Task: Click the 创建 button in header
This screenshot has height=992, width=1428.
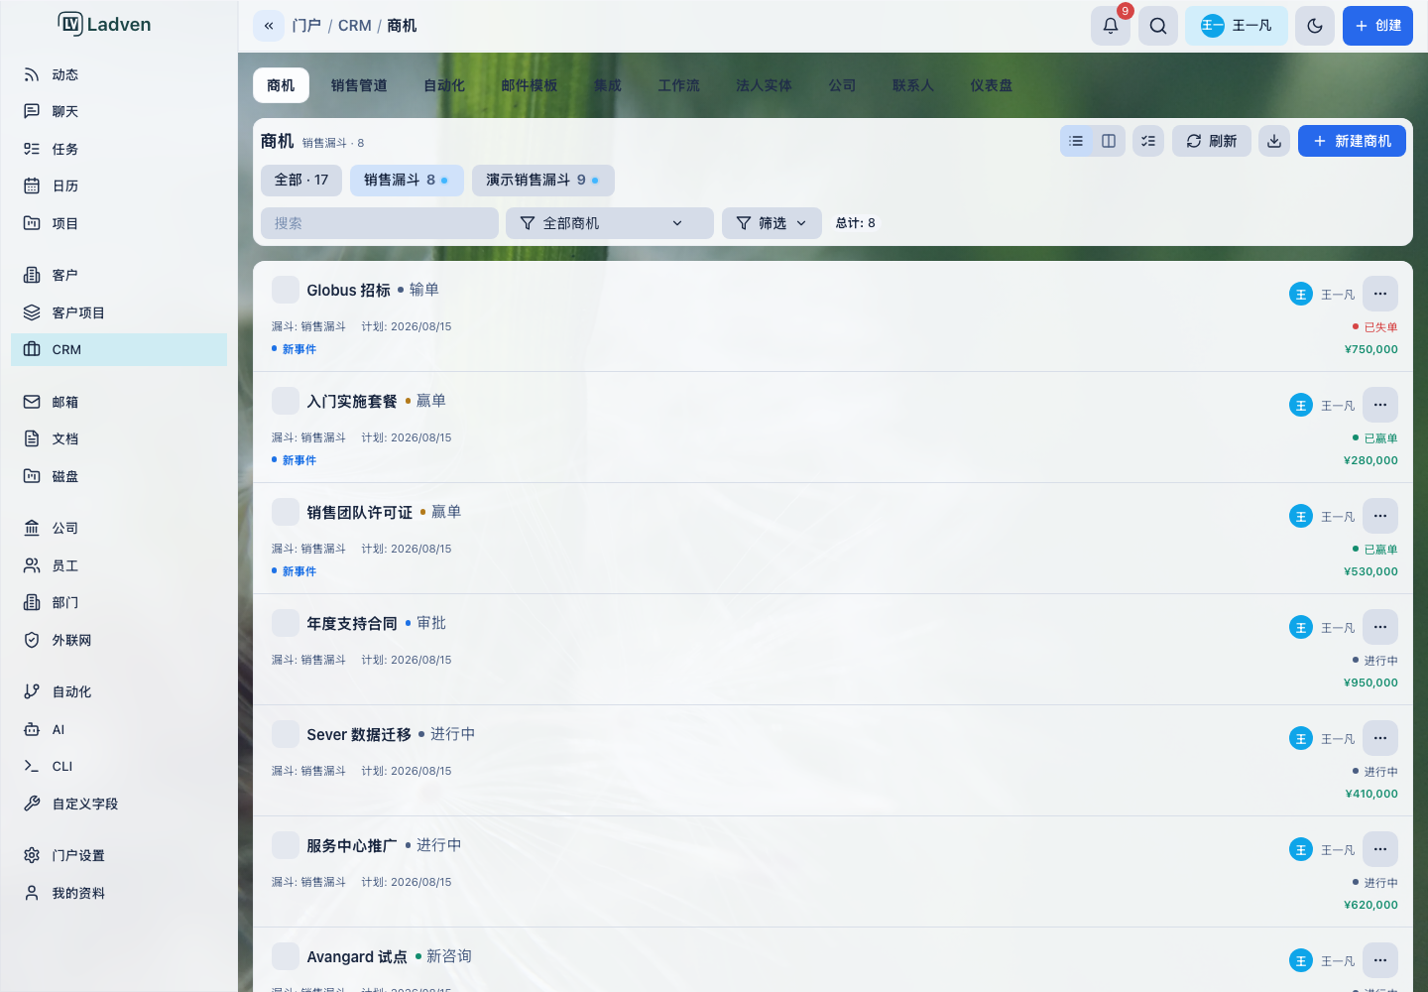Action: pyautogui.click(x=1377, y=26)
